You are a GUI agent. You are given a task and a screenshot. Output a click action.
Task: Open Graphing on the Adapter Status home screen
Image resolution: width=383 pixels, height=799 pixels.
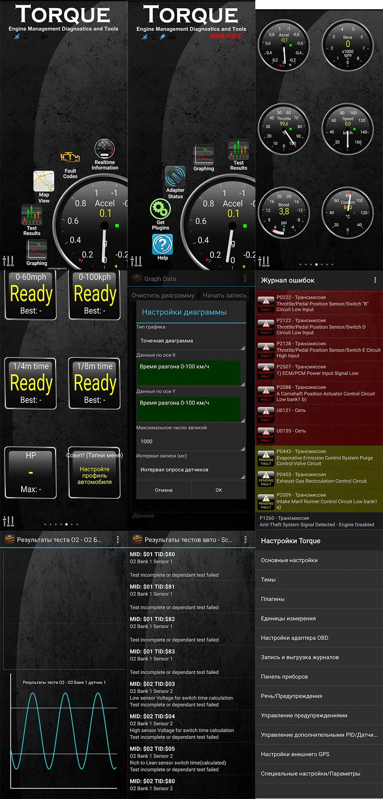coord(204,155)
